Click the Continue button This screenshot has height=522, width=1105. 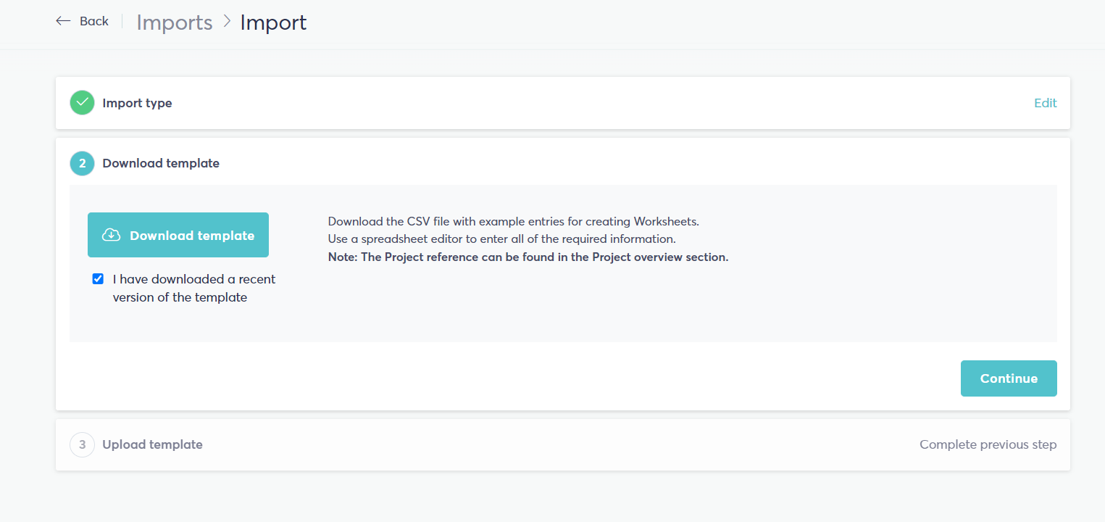[x=1009, y=378]
